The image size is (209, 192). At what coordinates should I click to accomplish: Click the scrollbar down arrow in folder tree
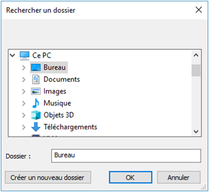tap(196, 131)
